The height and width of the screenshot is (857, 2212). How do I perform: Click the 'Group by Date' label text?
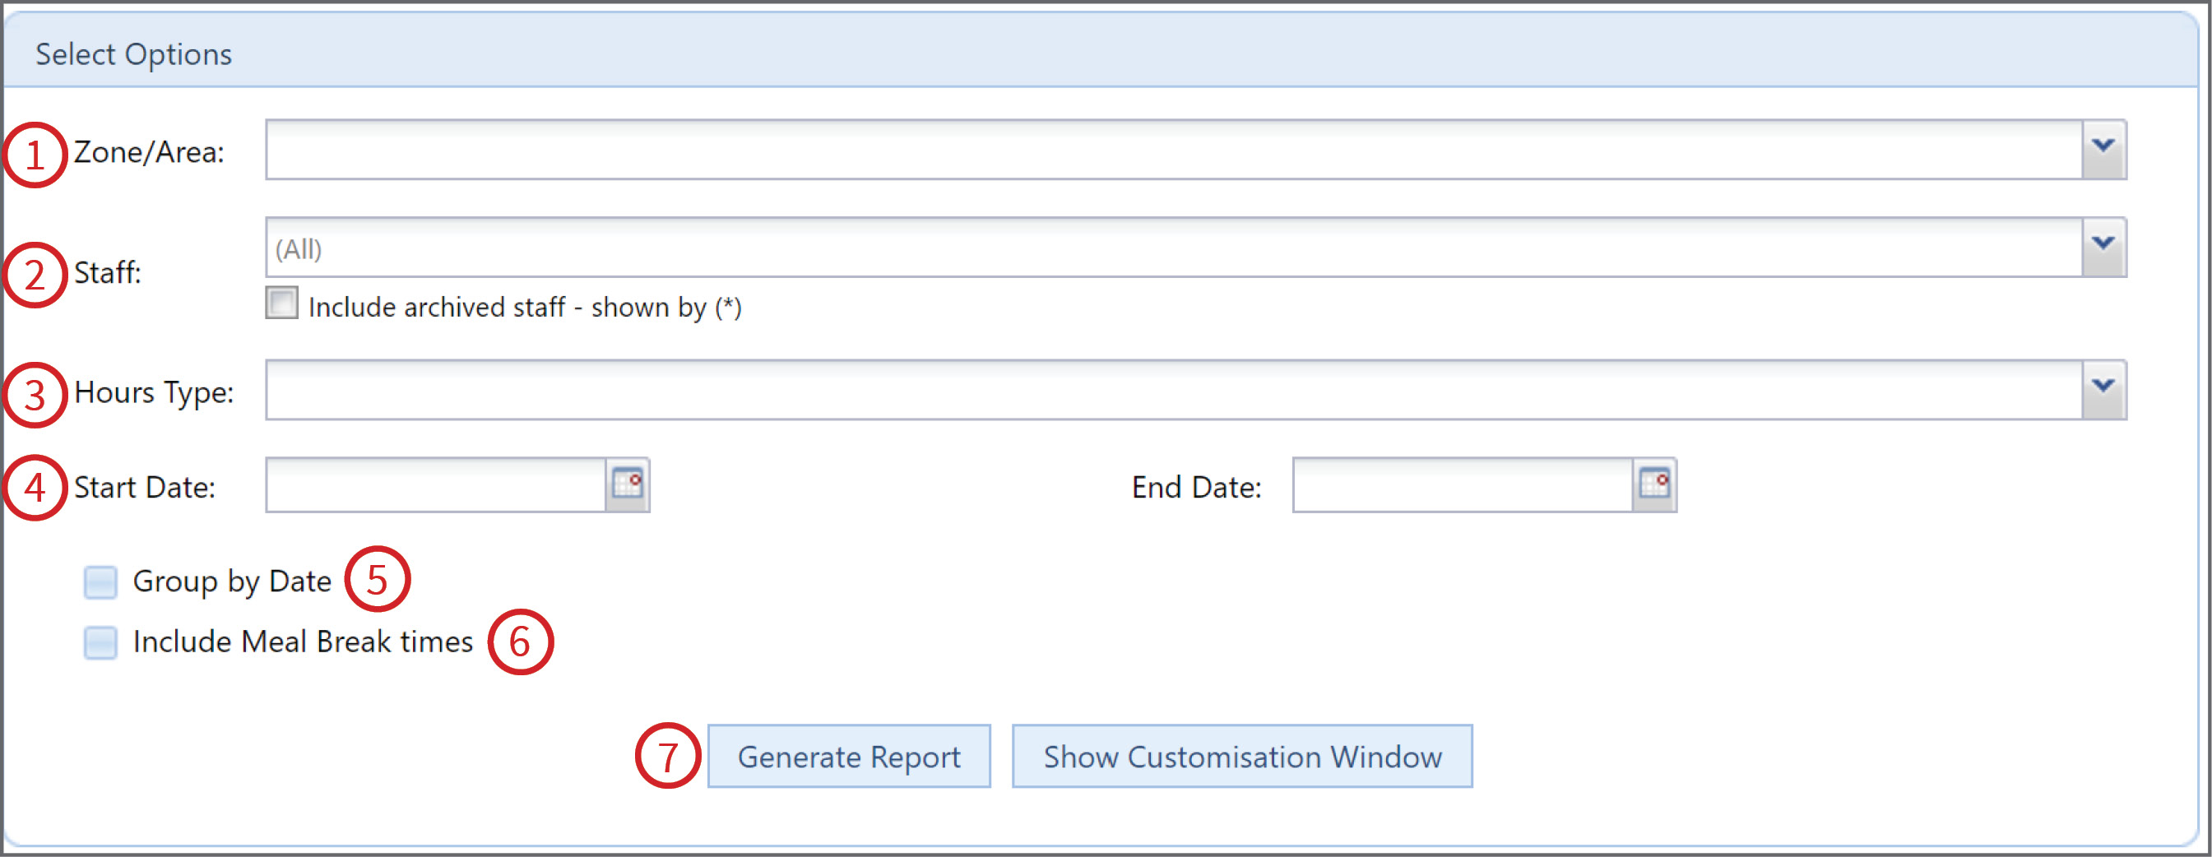(x=232, y=582)
